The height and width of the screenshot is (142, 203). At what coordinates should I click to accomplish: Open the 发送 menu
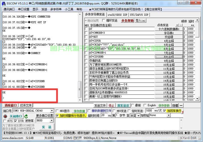pos(44,9)
